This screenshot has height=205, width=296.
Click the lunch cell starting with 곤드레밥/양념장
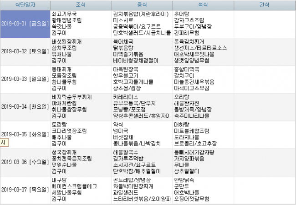(142, 190)
